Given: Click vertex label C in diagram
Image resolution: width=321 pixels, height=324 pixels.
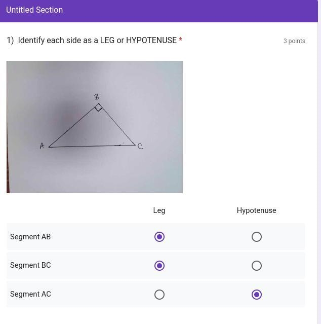Looking at the screenshot, I should pos(140,146).
